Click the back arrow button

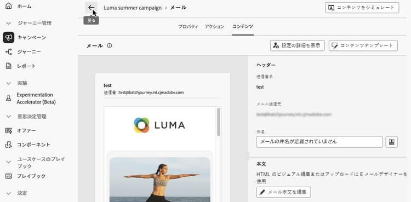pos(91,8)
